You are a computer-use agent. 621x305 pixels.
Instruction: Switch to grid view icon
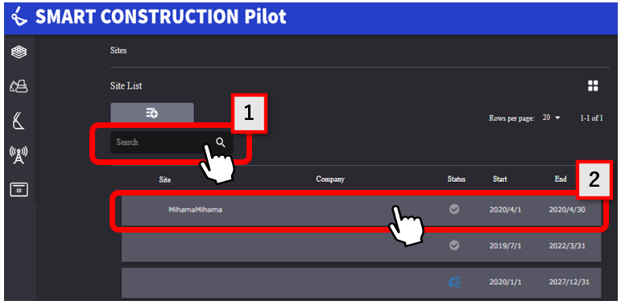point(593,85)
